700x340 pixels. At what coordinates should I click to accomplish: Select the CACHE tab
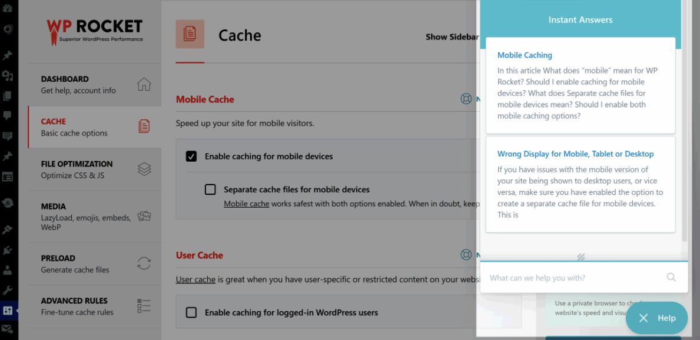click(95, 127)
